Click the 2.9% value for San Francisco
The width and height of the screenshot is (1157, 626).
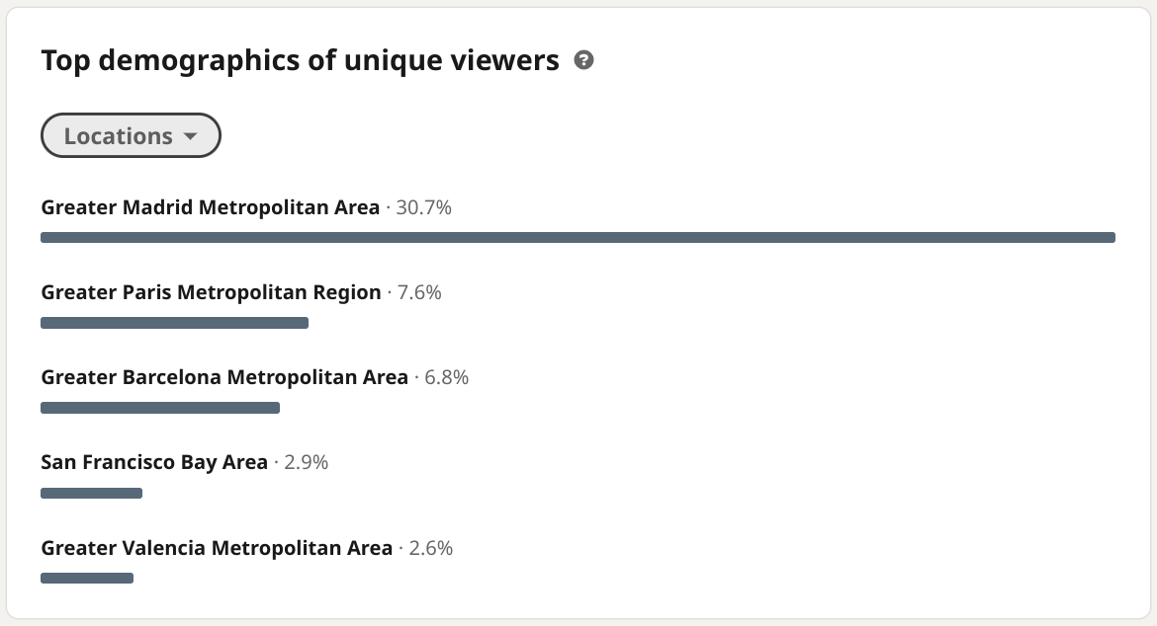[307, 462]
